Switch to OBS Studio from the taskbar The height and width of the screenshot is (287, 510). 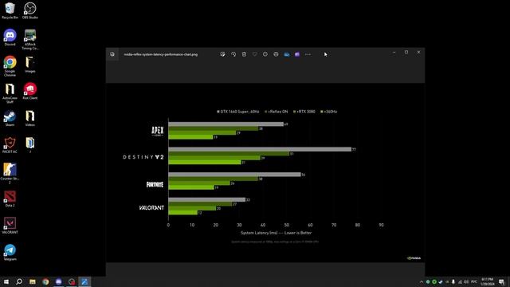tap(72, 281)
